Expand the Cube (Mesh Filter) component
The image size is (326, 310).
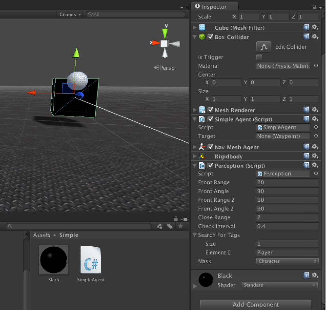[194, 28]
